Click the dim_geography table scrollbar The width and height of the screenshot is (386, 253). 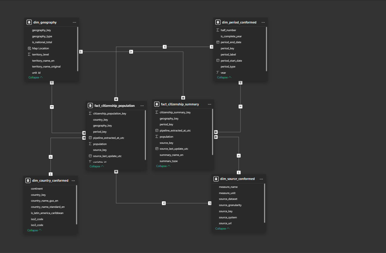coord(78,49)
